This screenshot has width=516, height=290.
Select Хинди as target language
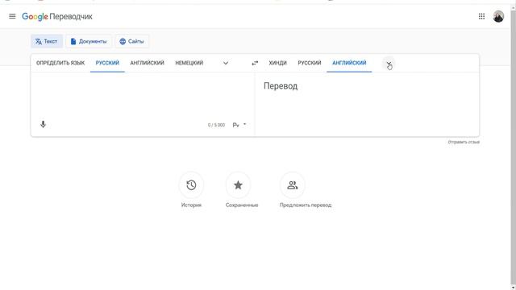(277, 63)
